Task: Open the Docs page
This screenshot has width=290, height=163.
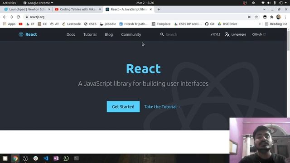Action: tap(71, 34)
